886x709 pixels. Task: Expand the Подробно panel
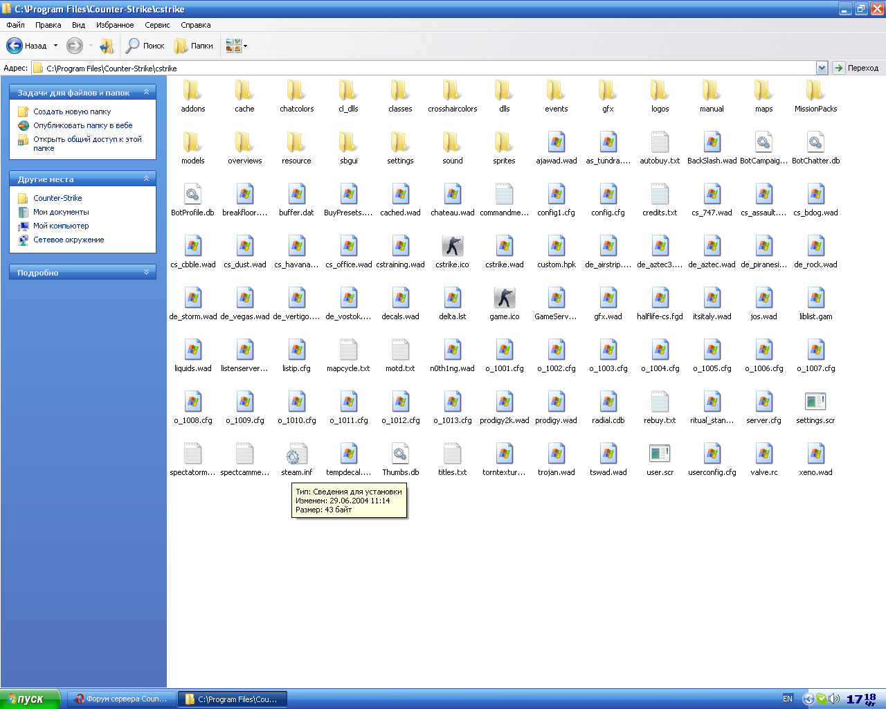(x=146, y=272)
